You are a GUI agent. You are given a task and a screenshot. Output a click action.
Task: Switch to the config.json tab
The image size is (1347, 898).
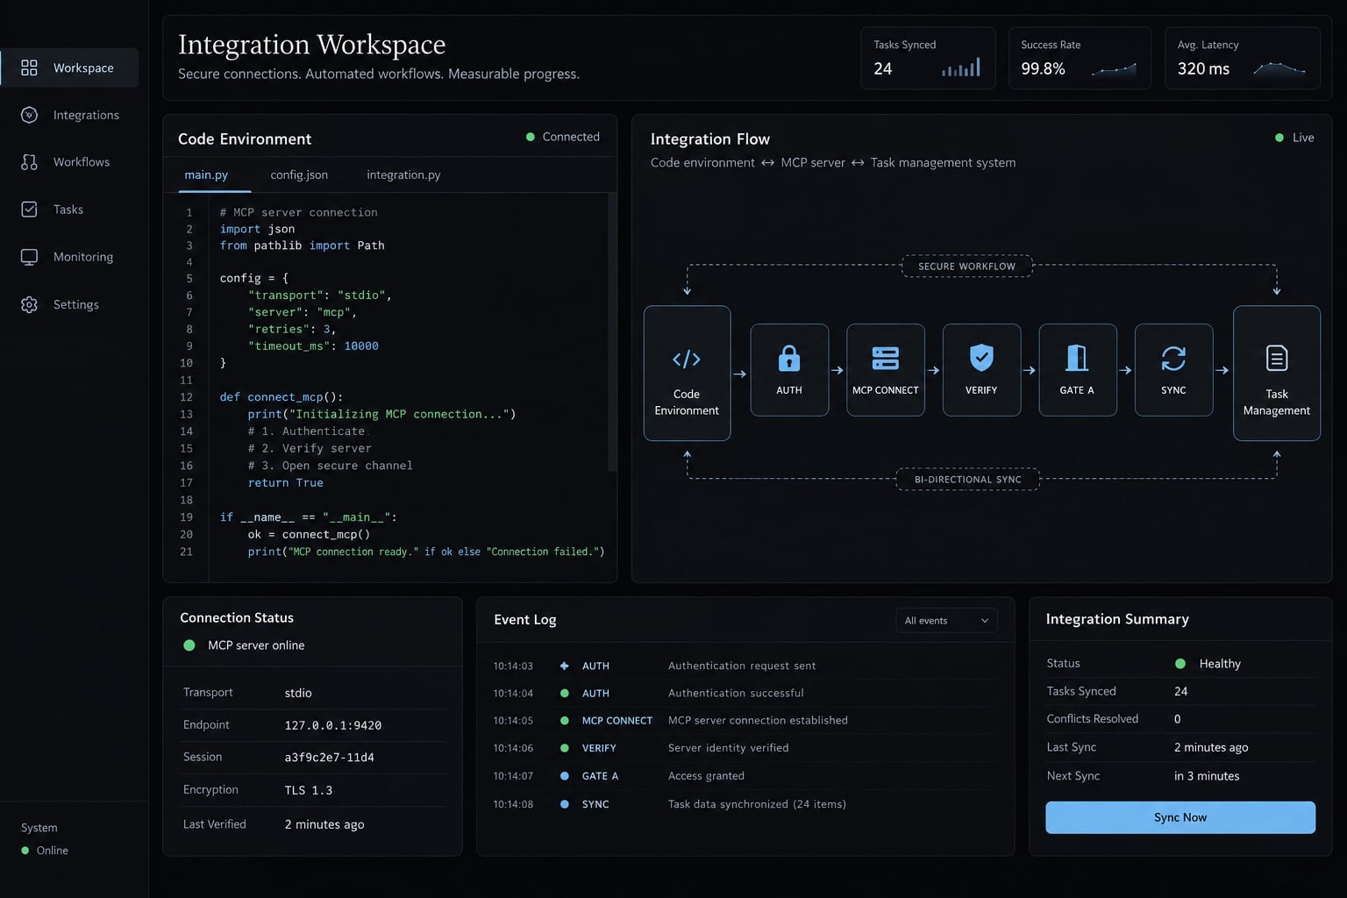click(x=299, y=175)
